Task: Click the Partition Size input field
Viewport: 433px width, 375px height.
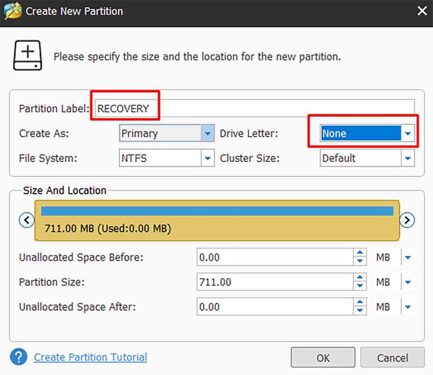Action: coord(275,282)
